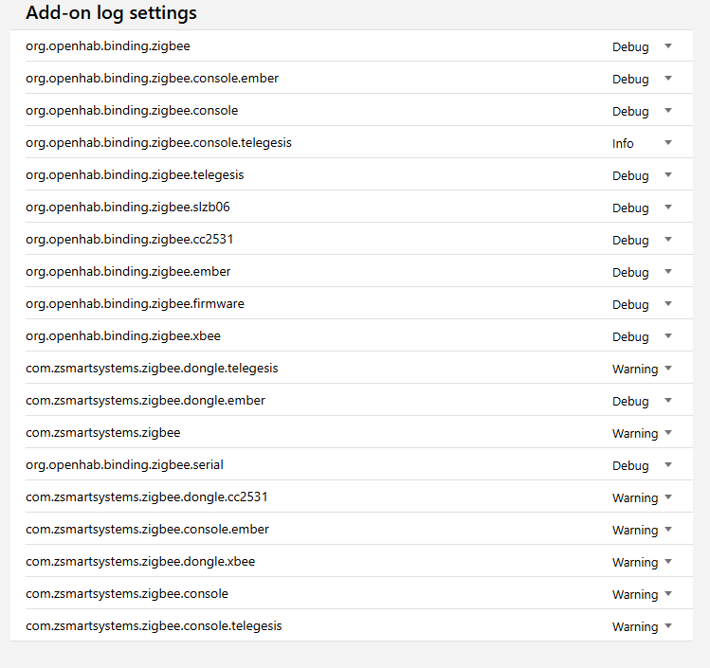Click dropdown arrow for org.openhab.binding.zigbee.ember
Image resolution: width=710 pixels, height=668 pixels.
click(x=667, y=272)
